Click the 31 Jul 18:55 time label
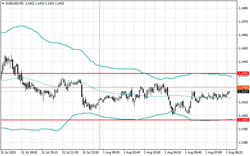 point(29,152)
